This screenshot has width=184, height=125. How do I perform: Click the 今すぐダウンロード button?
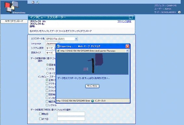14,21
